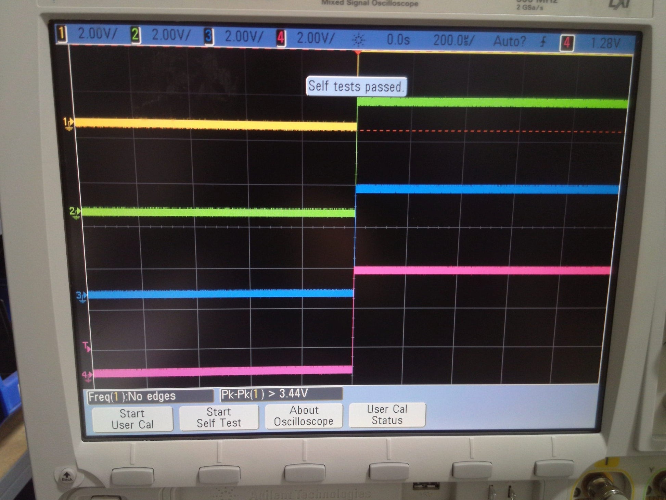Click the Auto? trigger mode indicator
The height and width of the screenshot is (500, 666).
click(509, 41)
